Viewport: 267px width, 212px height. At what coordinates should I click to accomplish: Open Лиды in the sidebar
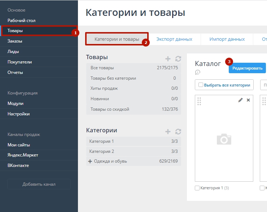pos(39,52)
